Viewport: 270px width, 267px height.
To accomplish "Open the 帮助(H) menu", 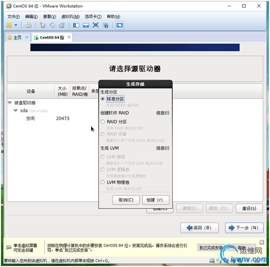I will 114,16.
